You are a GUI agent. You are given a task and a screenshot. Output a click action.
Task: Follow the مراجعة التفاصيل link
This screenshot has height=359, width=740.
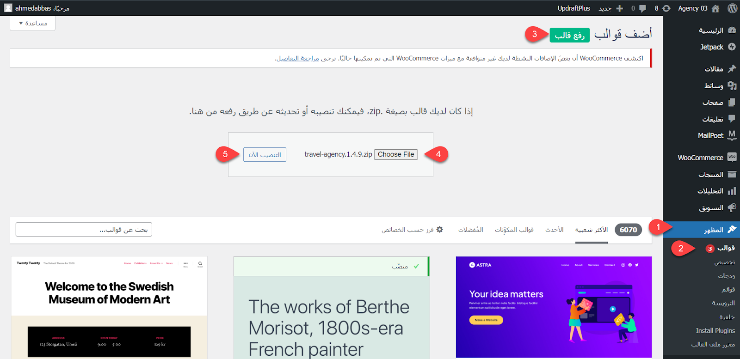coord(298,58)
